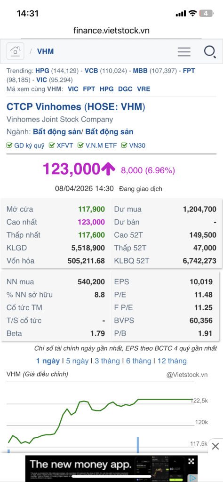Click the VN30 checkmark label

pyautogui.click(x=133, y=145)
